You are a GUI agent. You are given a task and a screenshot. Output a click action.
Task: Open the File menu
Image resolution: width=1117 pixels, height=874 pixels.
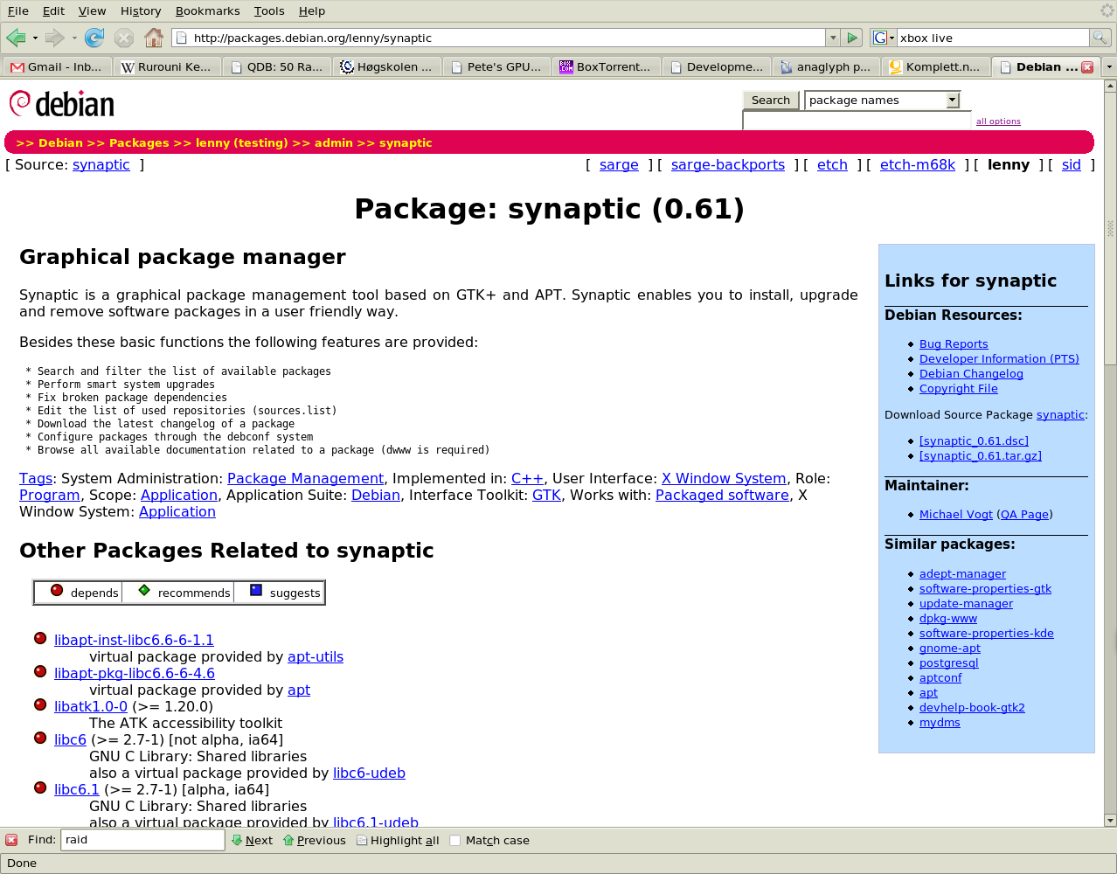click(x=18, y=10)
